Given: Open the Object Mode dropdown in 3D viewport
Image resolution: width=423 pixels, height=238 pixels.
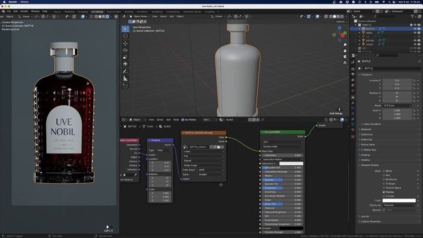Looking at the screenshot, I should coord(139,17).
